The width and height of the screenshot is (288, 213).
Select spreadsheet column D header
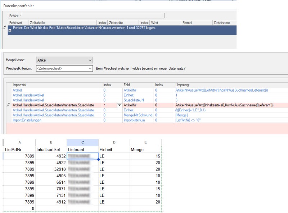pos(114,142)
